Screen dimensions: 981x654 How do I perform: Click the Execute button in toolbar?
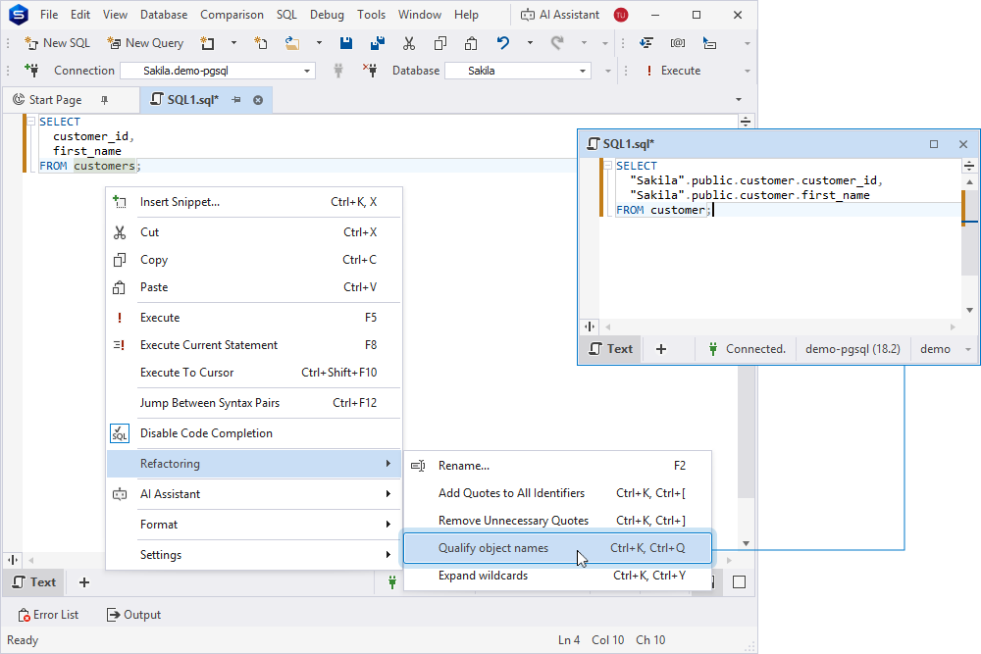pos(673,71)
